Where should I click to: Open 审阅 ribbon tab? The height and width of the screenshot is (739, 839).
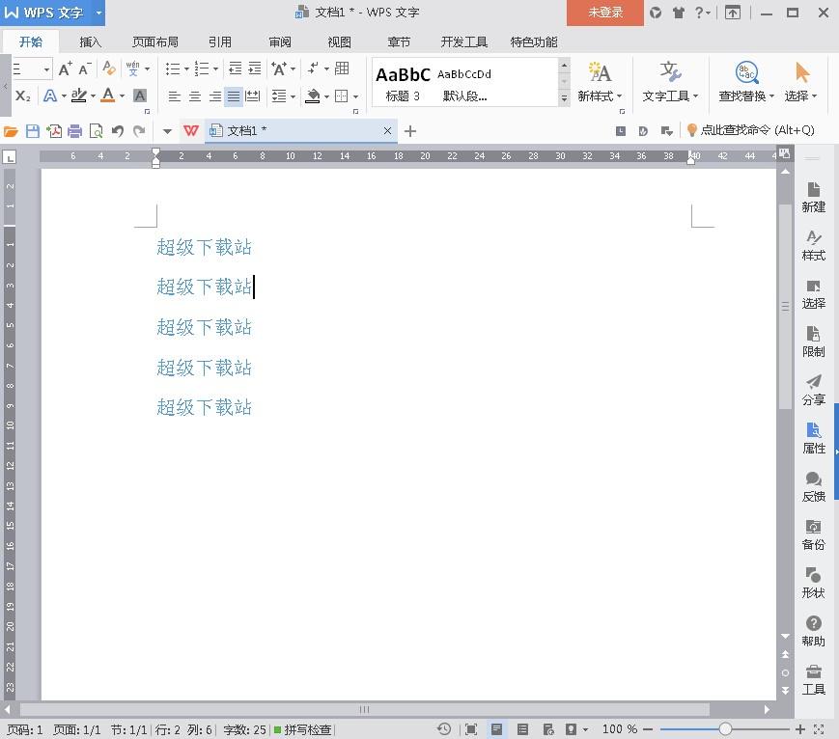pyautogui.click(x=280, y=41)
